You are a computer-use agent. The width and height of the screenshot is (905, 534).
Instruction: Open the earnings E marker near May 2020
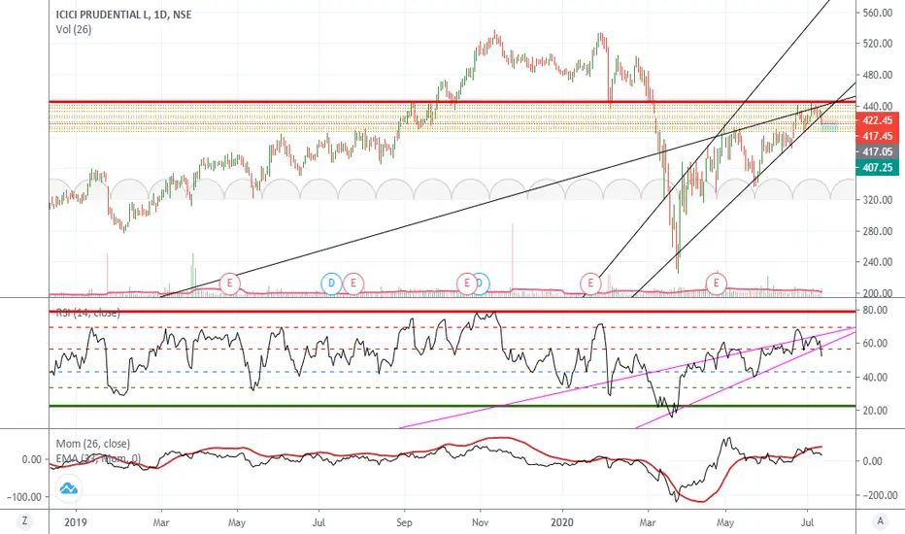(x=717, y=284)
